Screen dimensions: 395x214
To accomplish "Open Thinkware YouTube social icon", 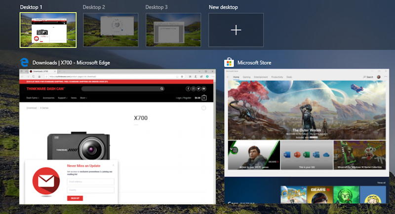I will [204, 89].
